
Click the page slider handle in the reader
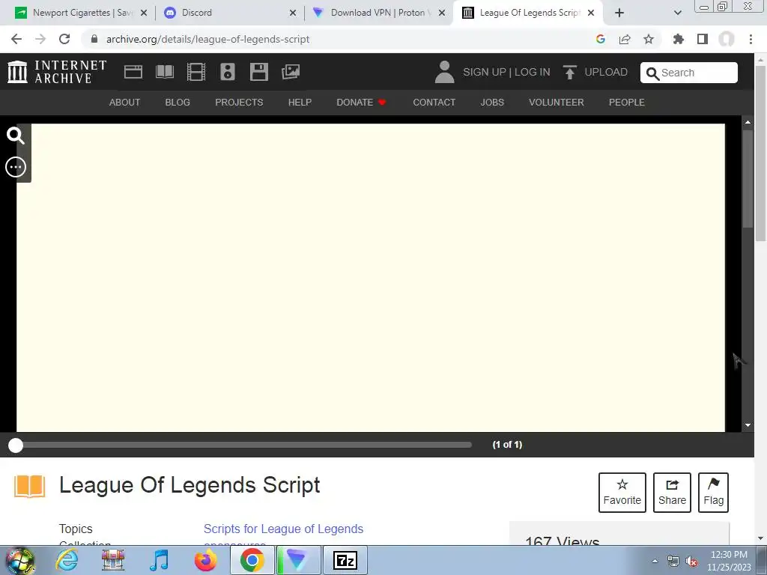point(16,445)
